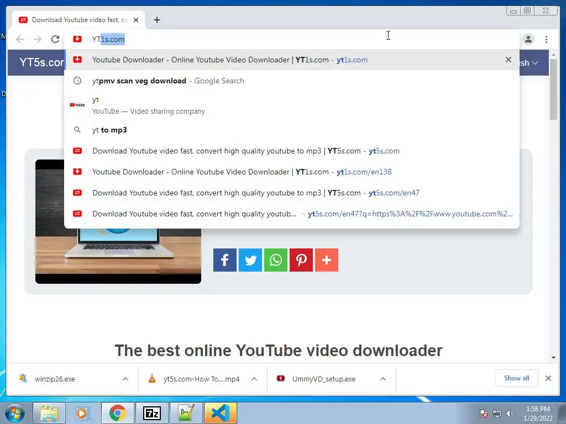
Task: Remove the yt1s.com suggestion with its X
Action: click(x=509, y=60)
